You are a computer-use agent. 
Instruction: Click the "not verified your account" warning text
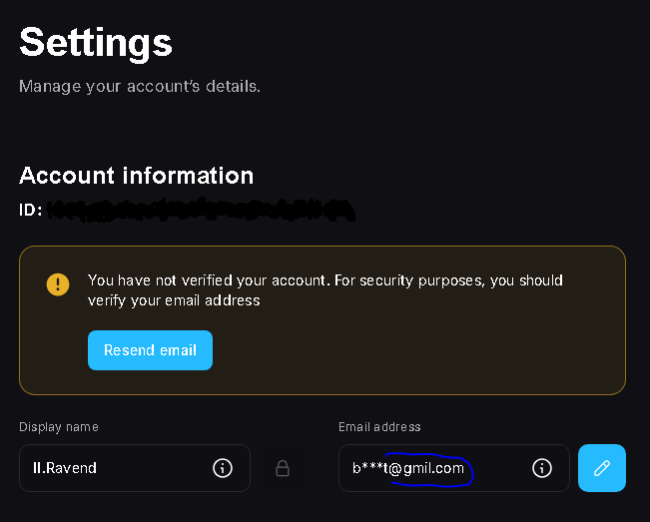[325, 280]
